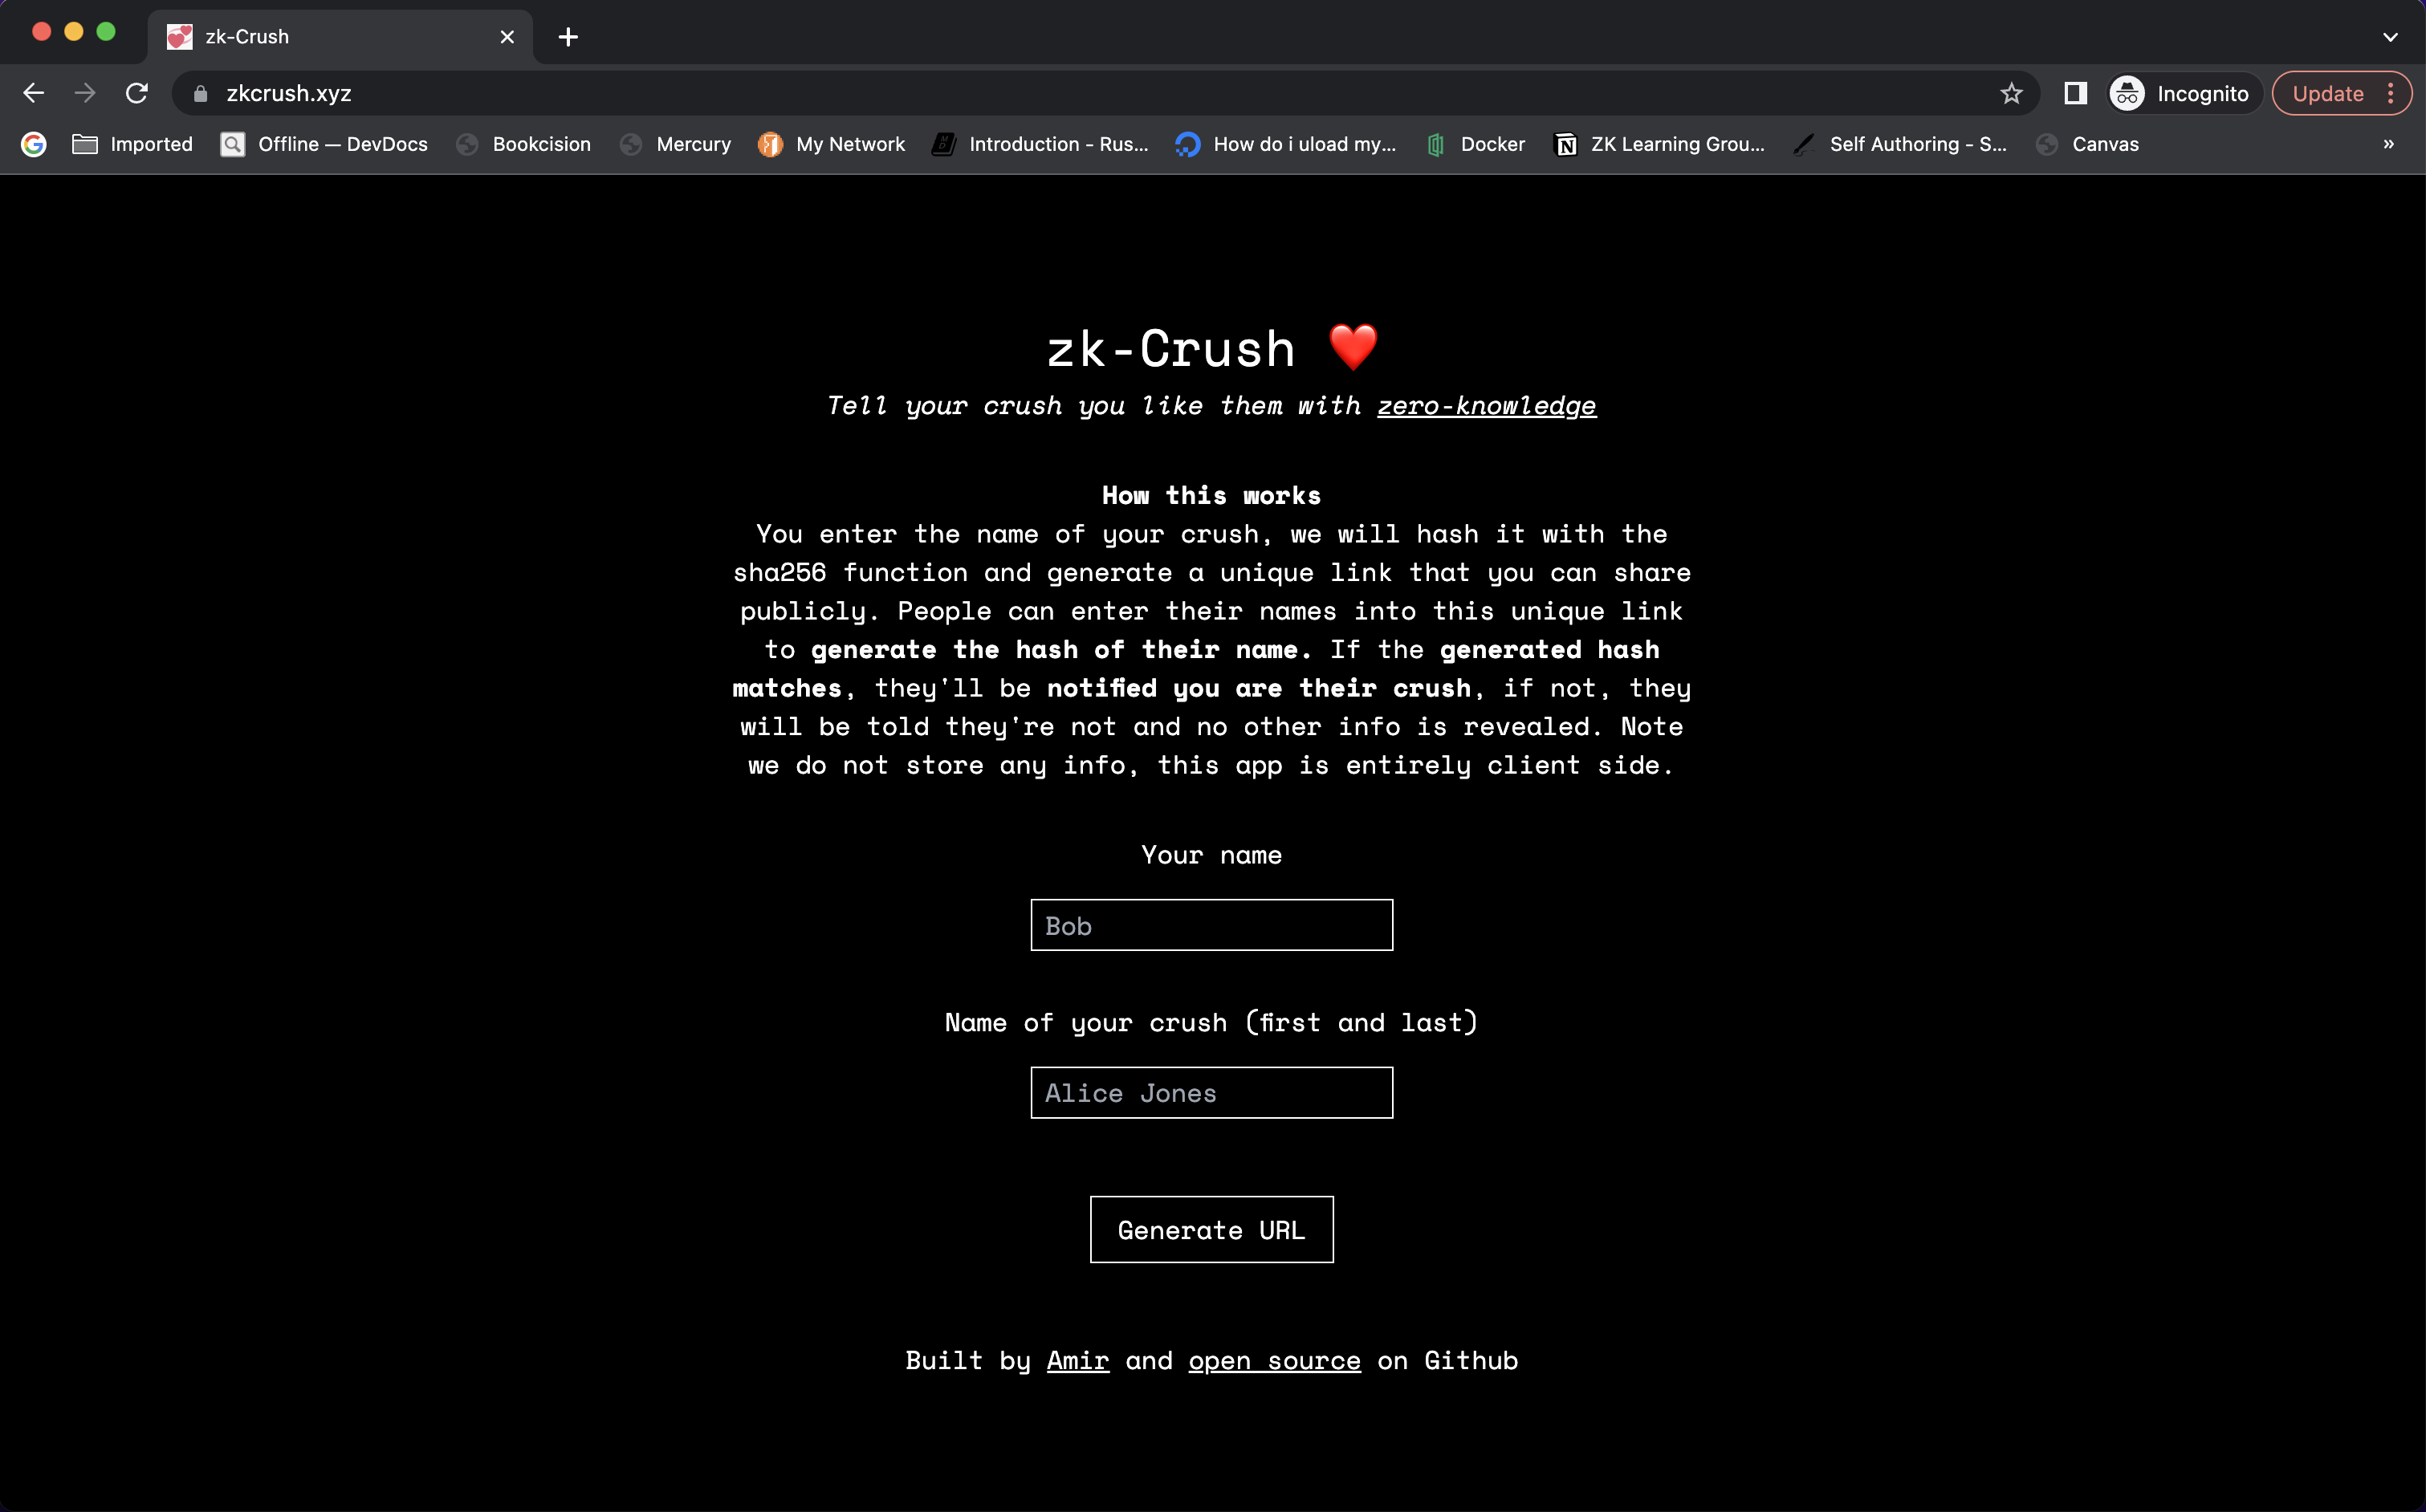Reload the zkcrush.xyz page
The width and height of the screenshot is (2426, 1512).
click(x=137, y=93)
